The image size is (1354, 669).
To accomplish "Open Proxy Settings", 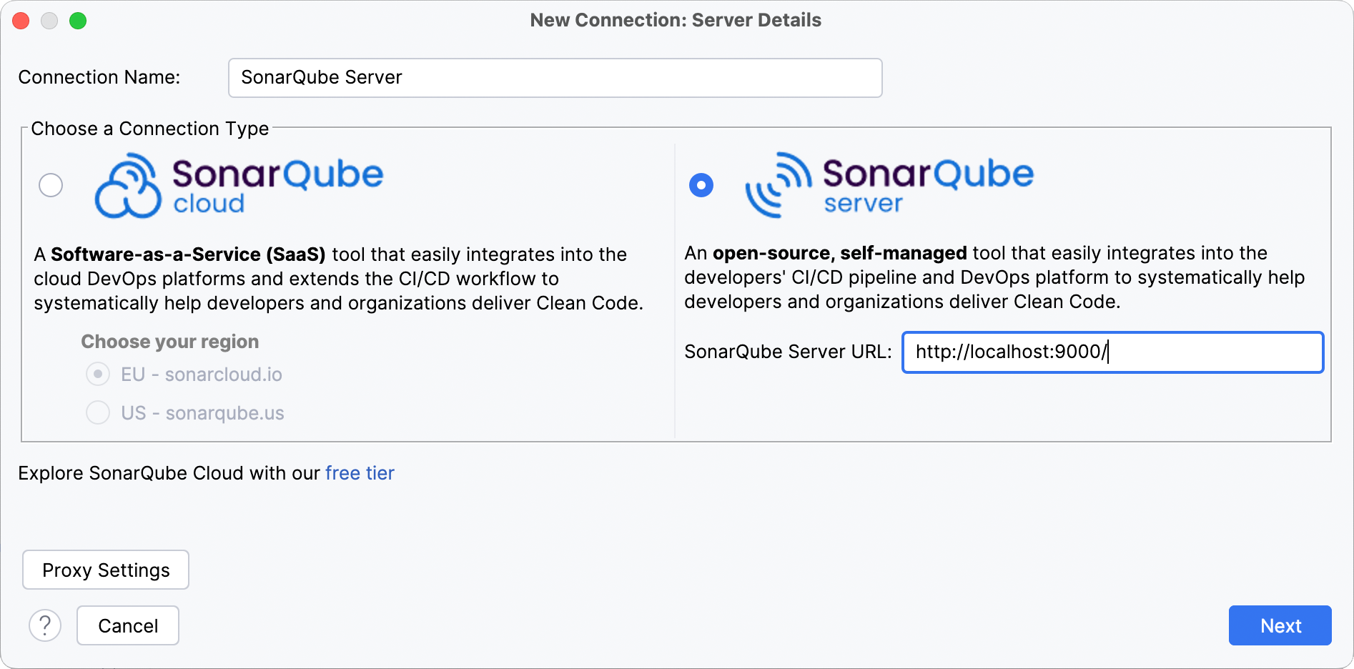I will (x=106, y=570).
